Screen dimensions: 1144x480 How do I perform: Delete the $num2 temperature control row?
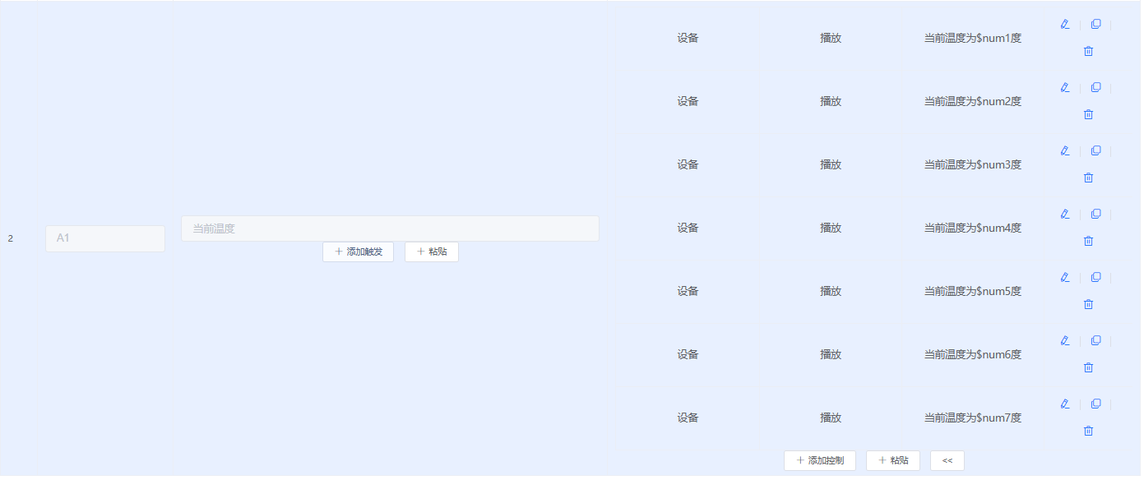(1088, 114)
